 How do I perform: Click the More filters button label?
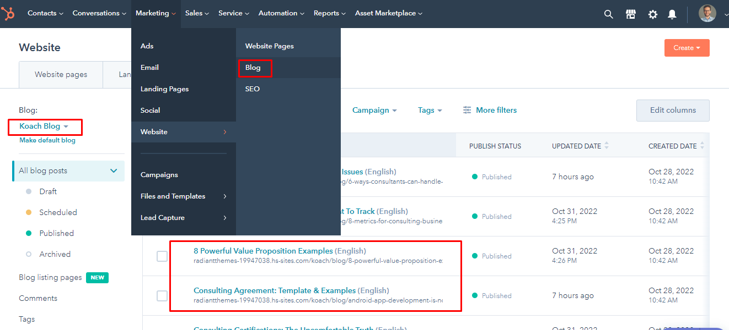click(x=496, y=110)
